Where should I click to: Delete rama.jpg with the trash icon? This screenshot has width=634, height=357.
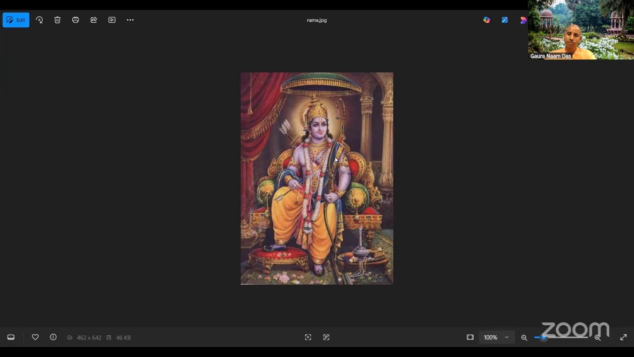[x=57, y=20]
